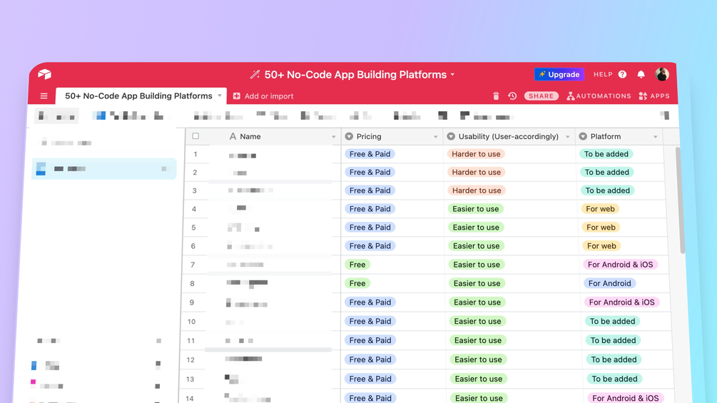Open the base title dropdown caret
The image size is (717, 403).
click(452, 74)
